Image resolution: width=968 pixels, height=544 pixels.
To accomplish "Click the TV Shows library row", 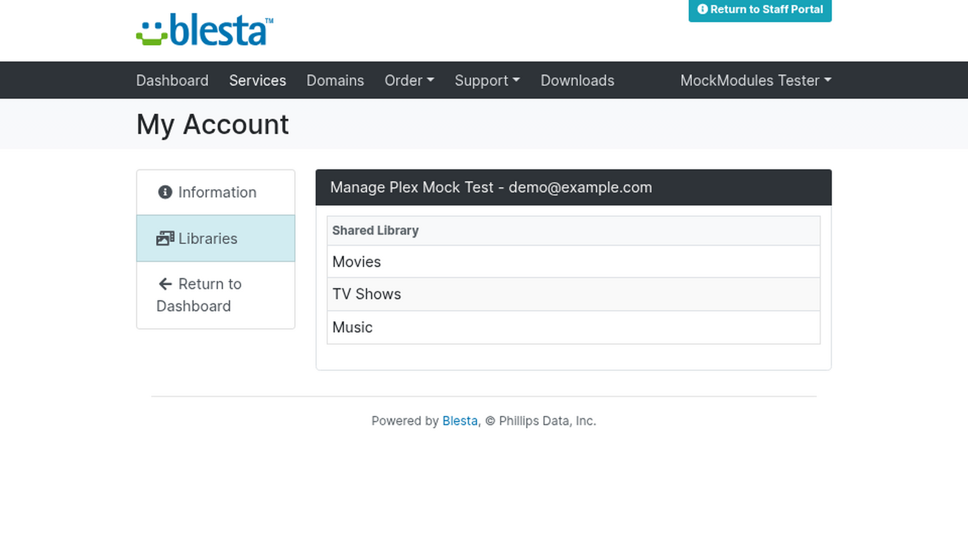I will [x=574, y=294].
